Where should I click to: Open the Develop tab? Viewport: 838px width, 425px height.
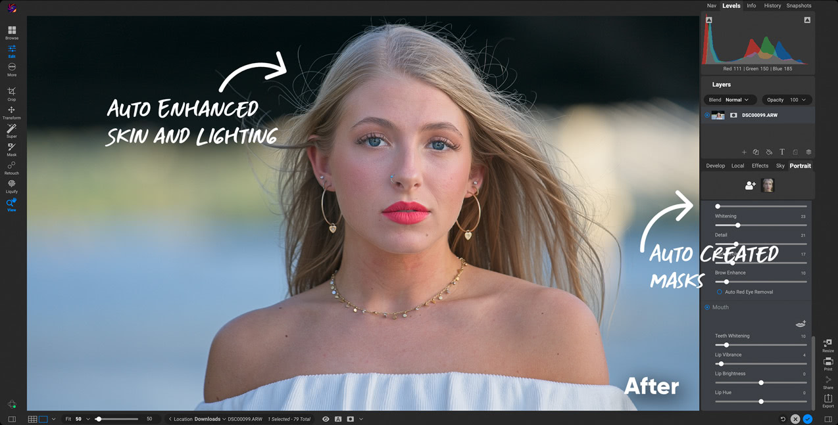click(716, 166)
